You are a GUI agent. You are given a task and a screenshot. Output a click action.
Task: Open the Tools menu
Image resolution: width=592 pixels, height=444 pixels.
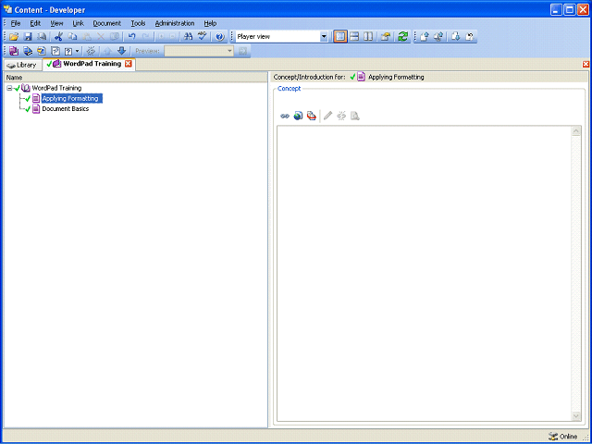[x=138, y=23]
